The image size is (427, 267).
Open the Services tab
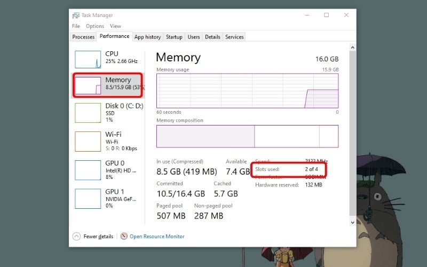pyautogui.click(x=234, y=37)
